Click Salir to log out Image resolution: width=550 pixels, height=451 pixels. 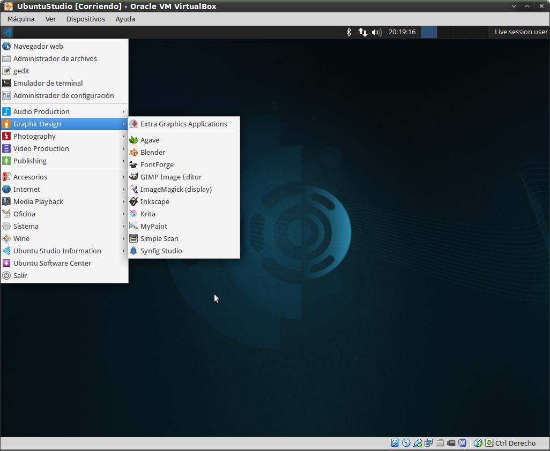pyautogui.click(x=20, y=275)
